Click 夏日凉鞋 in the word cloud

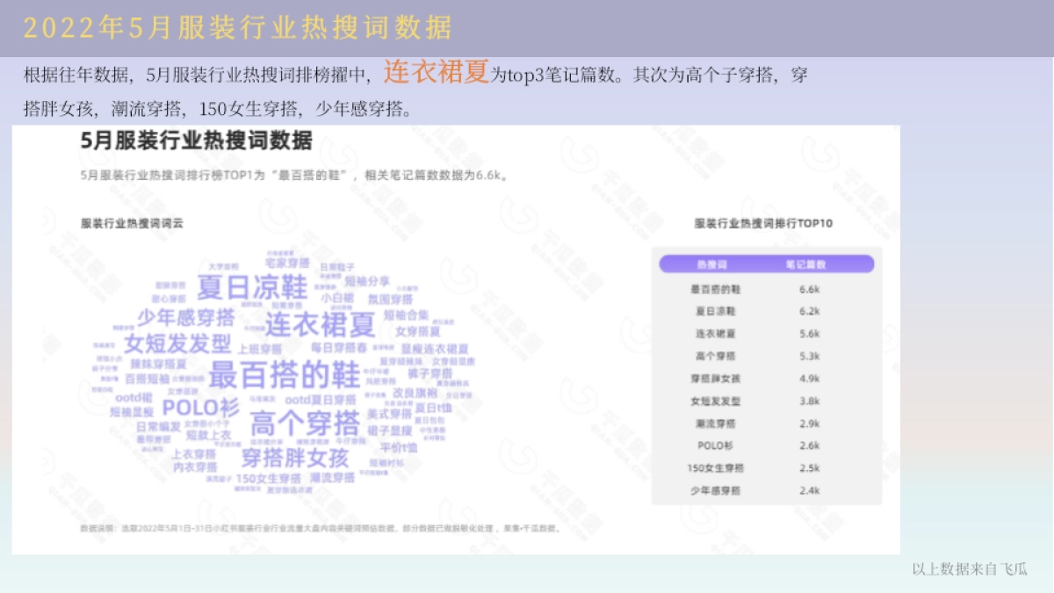coord(249,284)
